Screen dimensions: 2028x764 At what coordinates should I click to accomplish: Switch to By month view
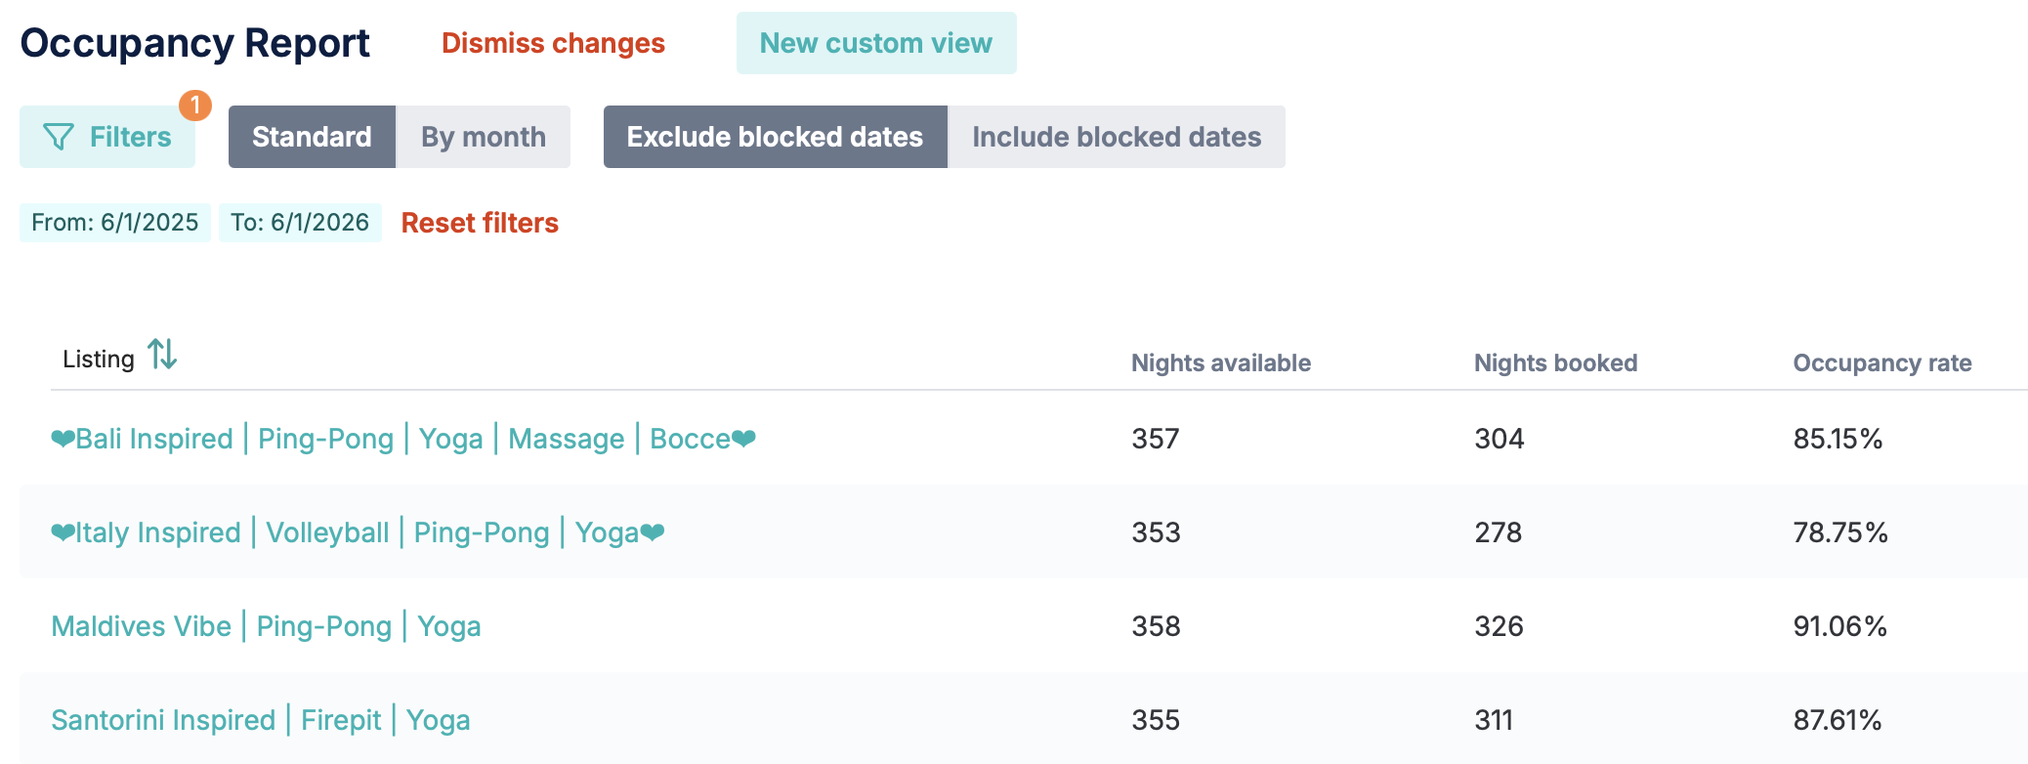[x=484, y=137]
